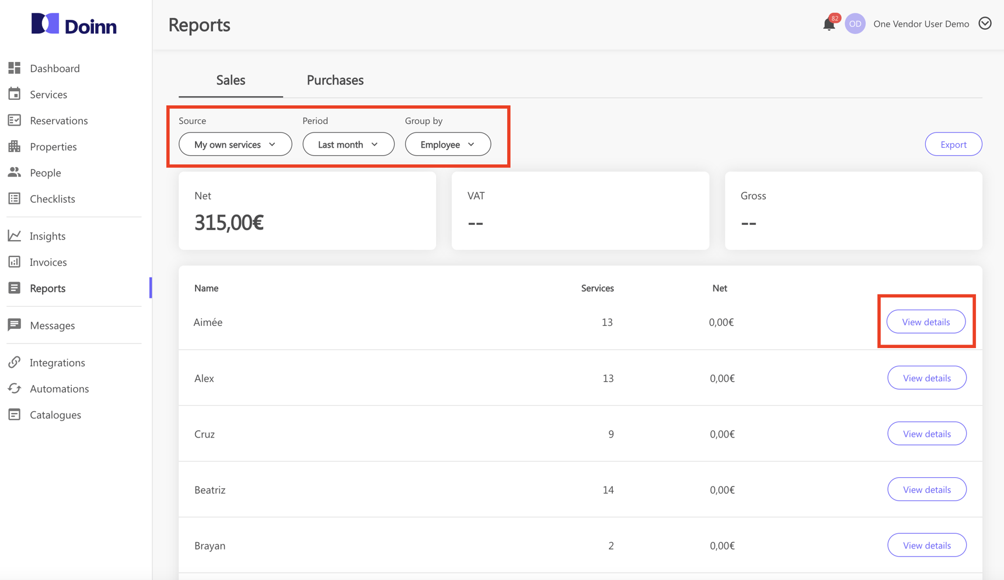Viewport: 1004px width, 580px height.
Task: View details for Cruz
Action: (926, 433)
